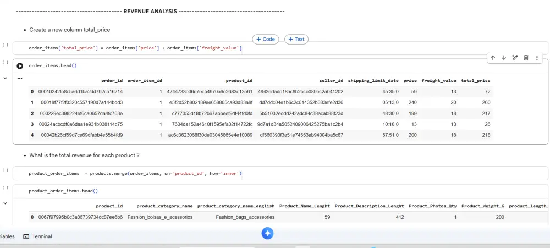Click price value 240
550x248 pixels.
click(413, 103)
